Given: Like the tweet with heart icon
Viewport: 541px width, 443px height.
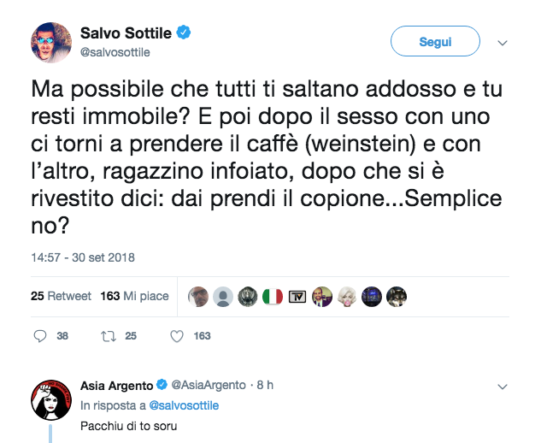Looking at the screenshot, I should pyautogui.click(x=177, y=336).
